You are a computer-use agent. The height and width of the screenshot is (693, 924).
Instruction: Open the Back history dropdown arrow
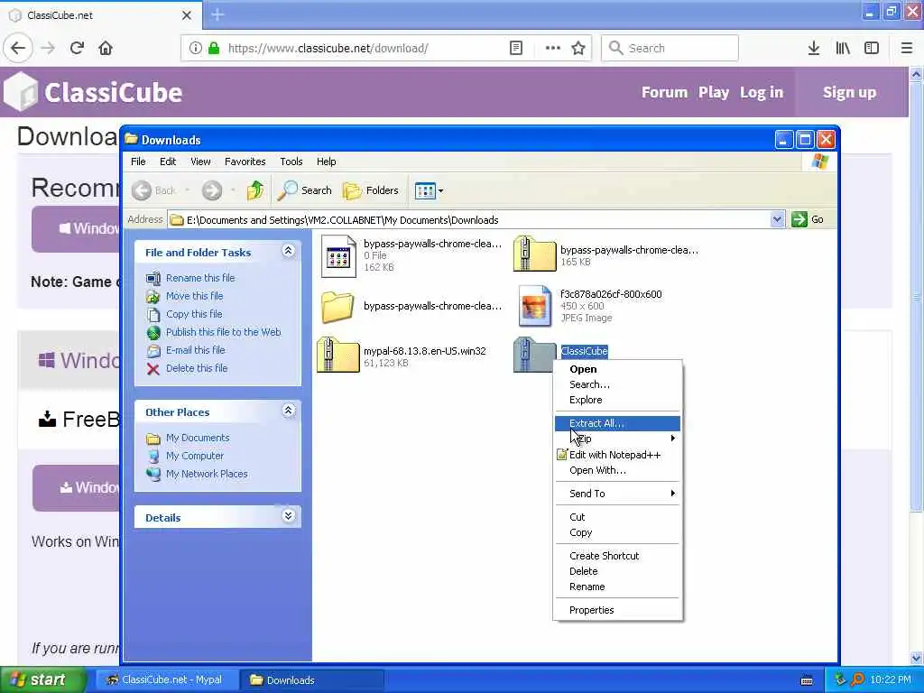pyautogui.click(x=188, y=190)
